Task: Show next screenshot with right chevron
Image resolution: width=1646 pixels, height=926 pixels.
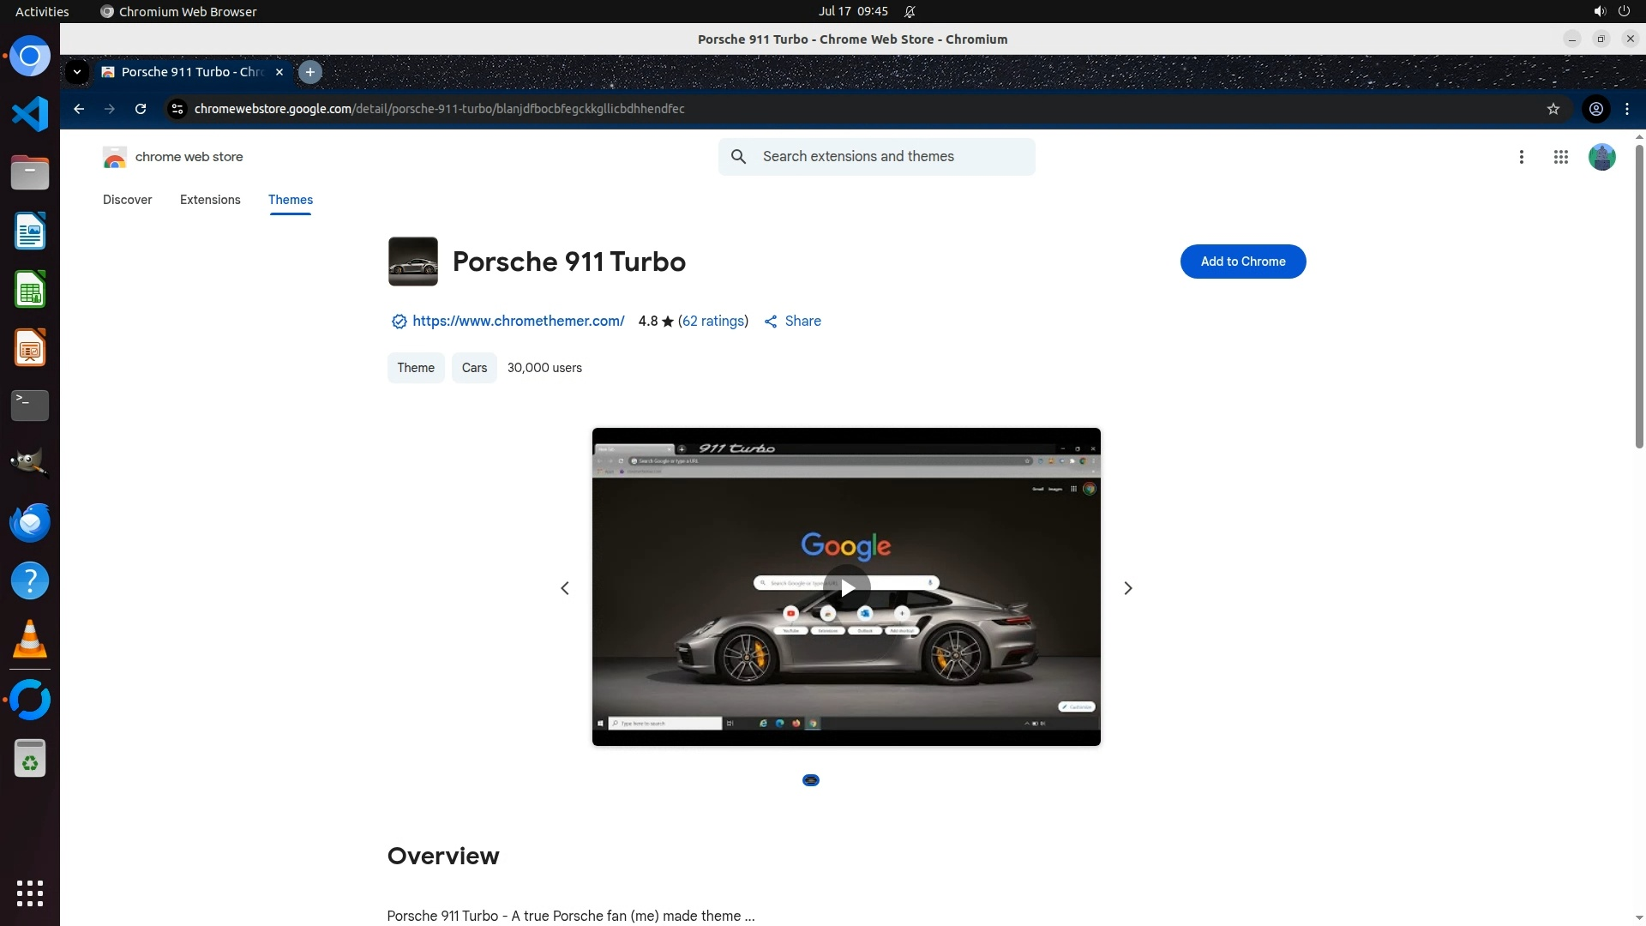Action: pyautogui.click(x=1127, y=588)
